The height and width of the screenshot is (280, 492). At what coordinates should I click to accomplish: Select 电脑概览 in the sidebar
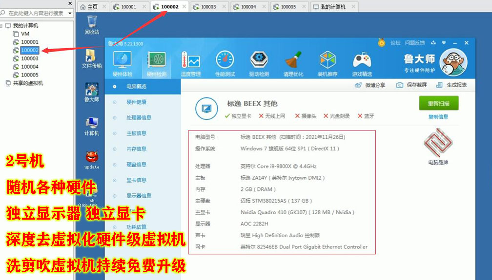point(143,87)
